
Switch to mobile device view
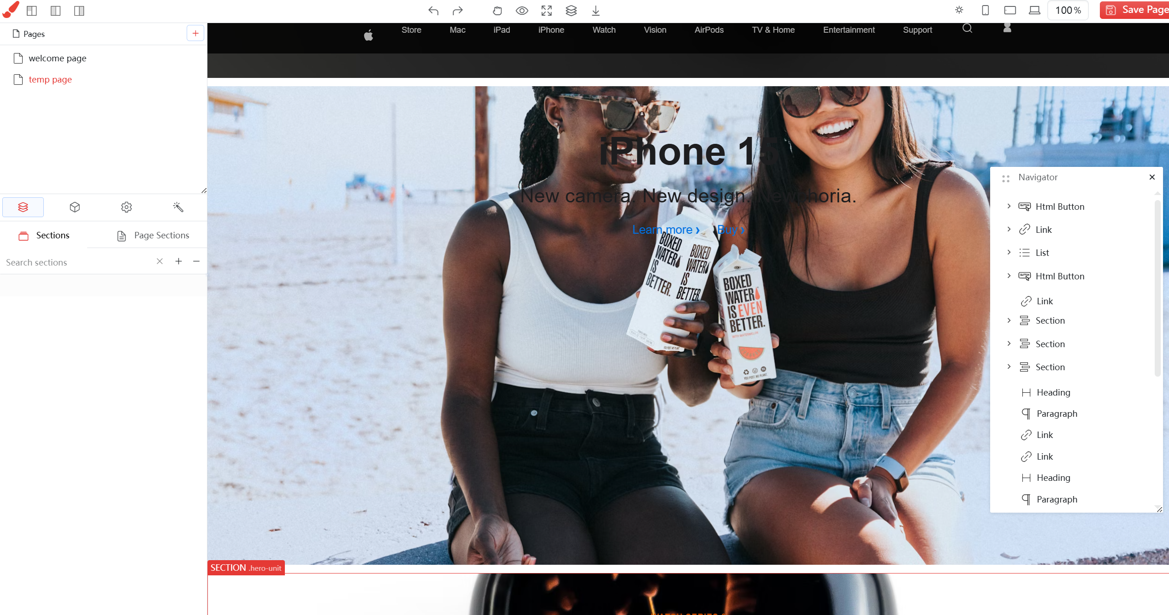pos(985,10)
